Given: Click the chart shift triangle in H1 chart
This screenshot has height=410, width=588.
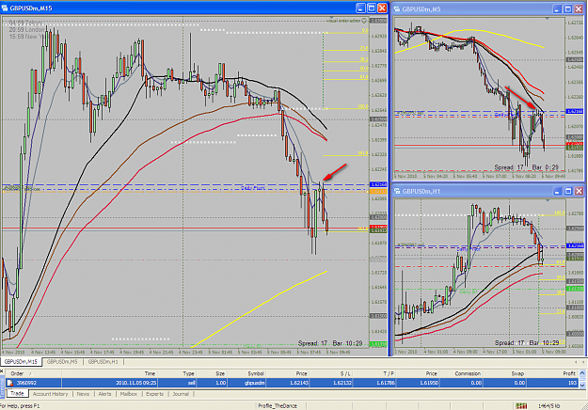Looking at the screenshot, I should point(548,200).
